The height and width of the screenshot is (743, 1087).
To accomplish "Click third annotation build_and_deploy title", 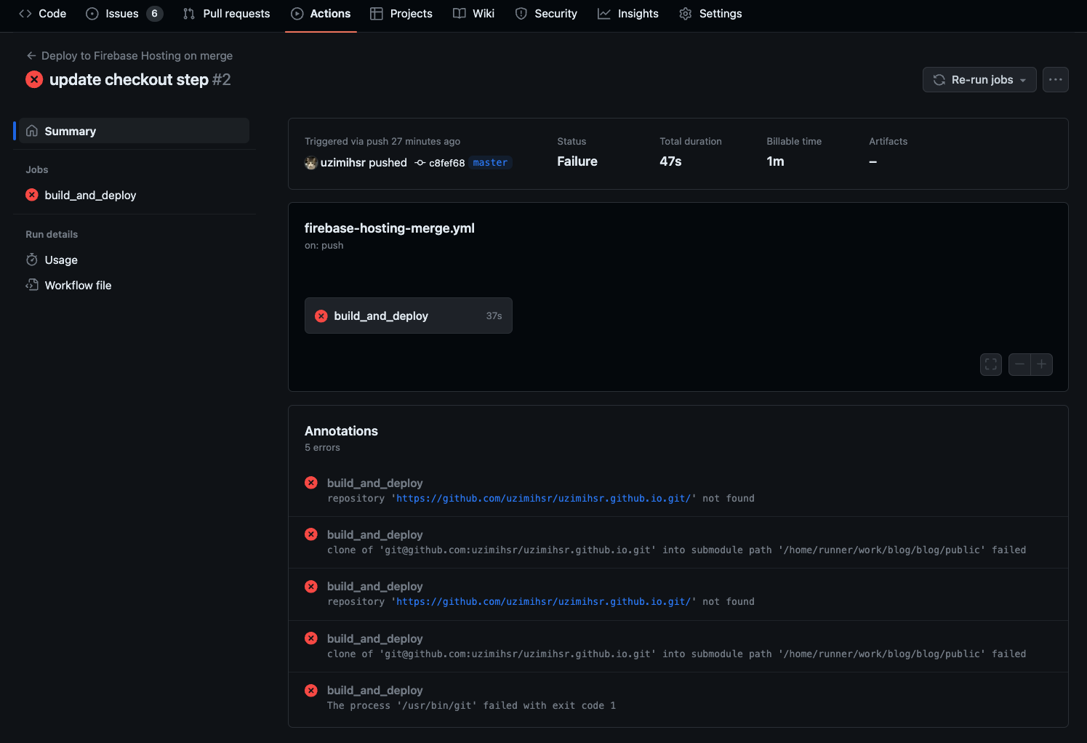I will click(374, 586).
